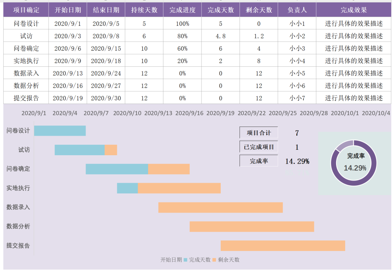Select the start date cell 2020/9/3
Screen dimensions: 392x272
point(68,36)
